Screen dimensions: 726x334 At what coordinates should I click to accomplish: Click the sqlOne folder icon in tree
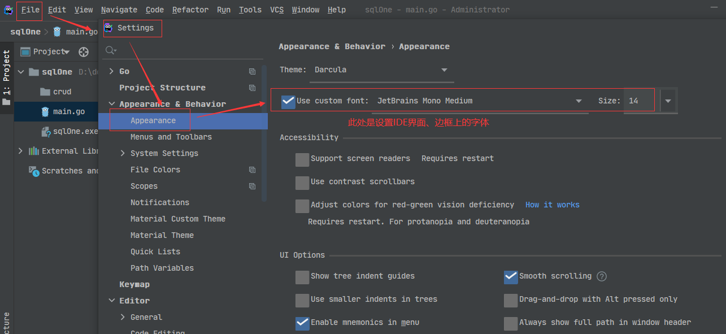click(34, 72)
